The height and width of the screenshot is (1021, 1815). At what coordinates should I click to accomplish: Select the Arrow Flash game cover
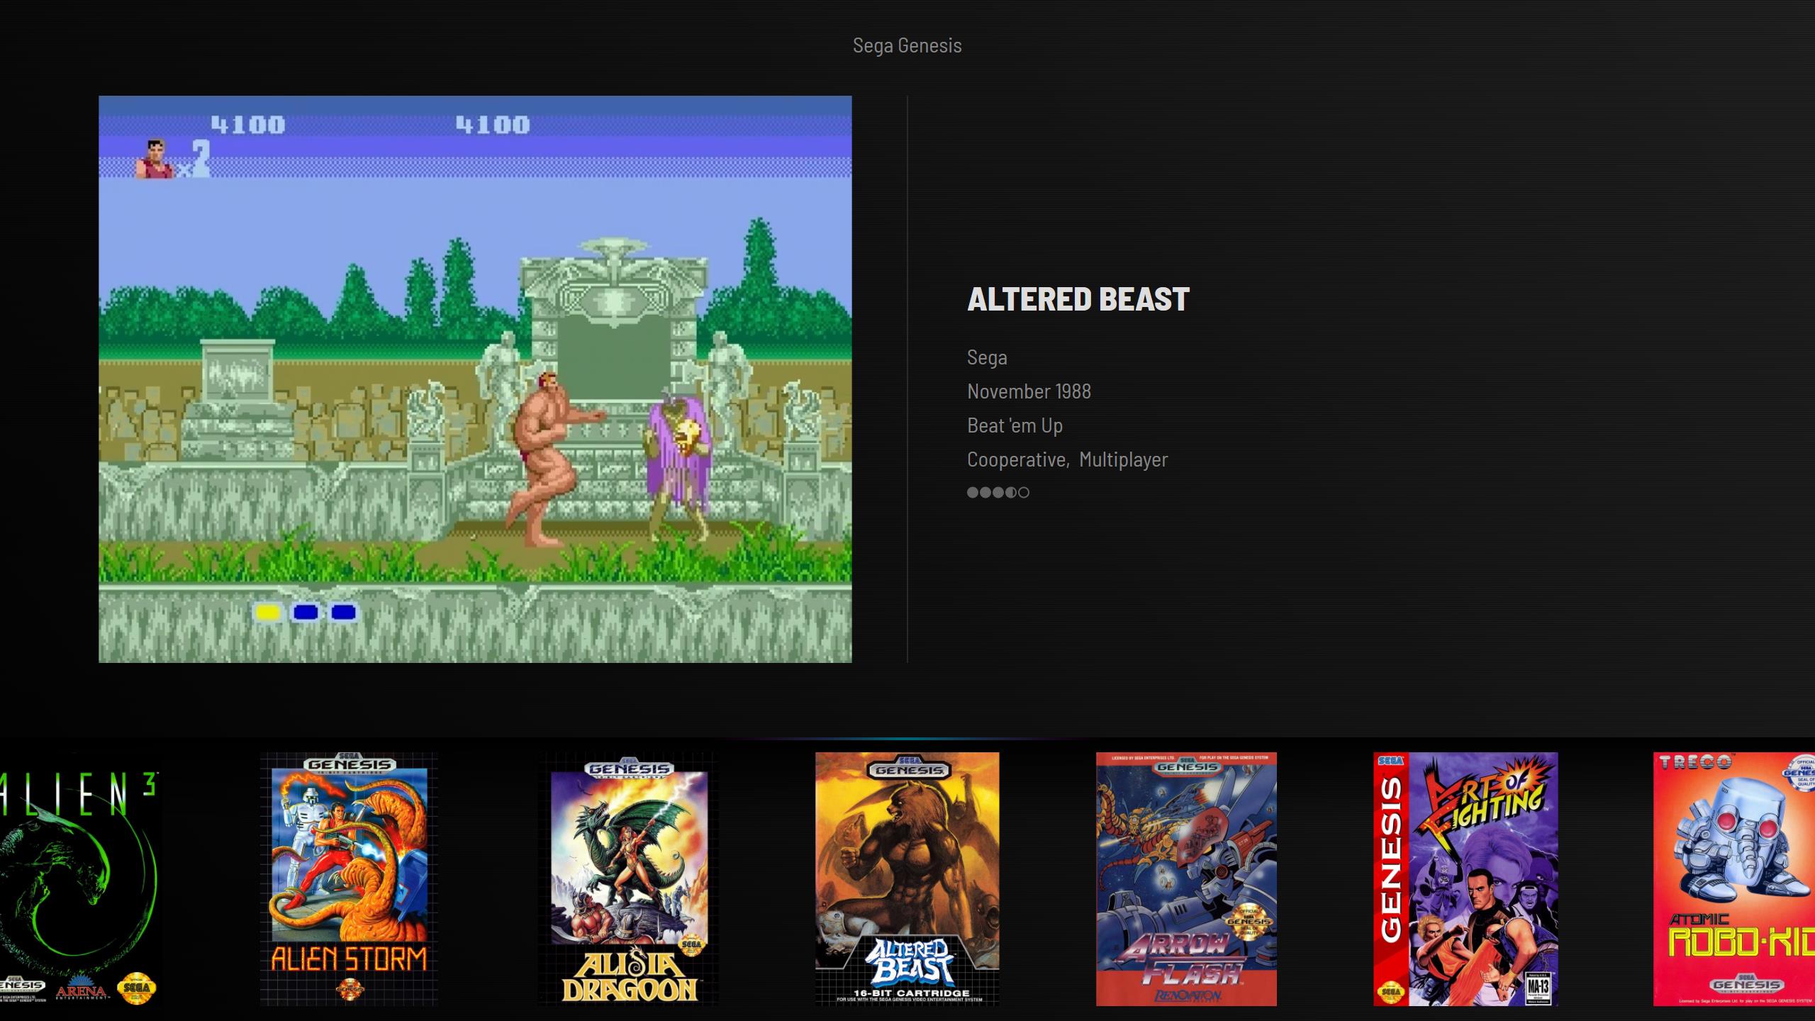point(1186,879)
